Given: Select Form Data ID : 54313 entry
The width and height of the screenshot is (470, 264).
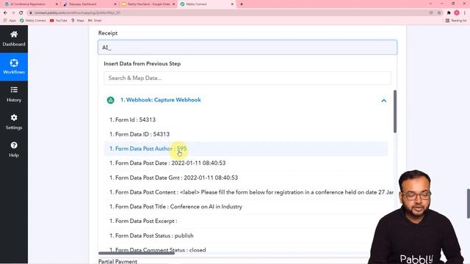Looking at the screenshot, I should coord(246,134).
